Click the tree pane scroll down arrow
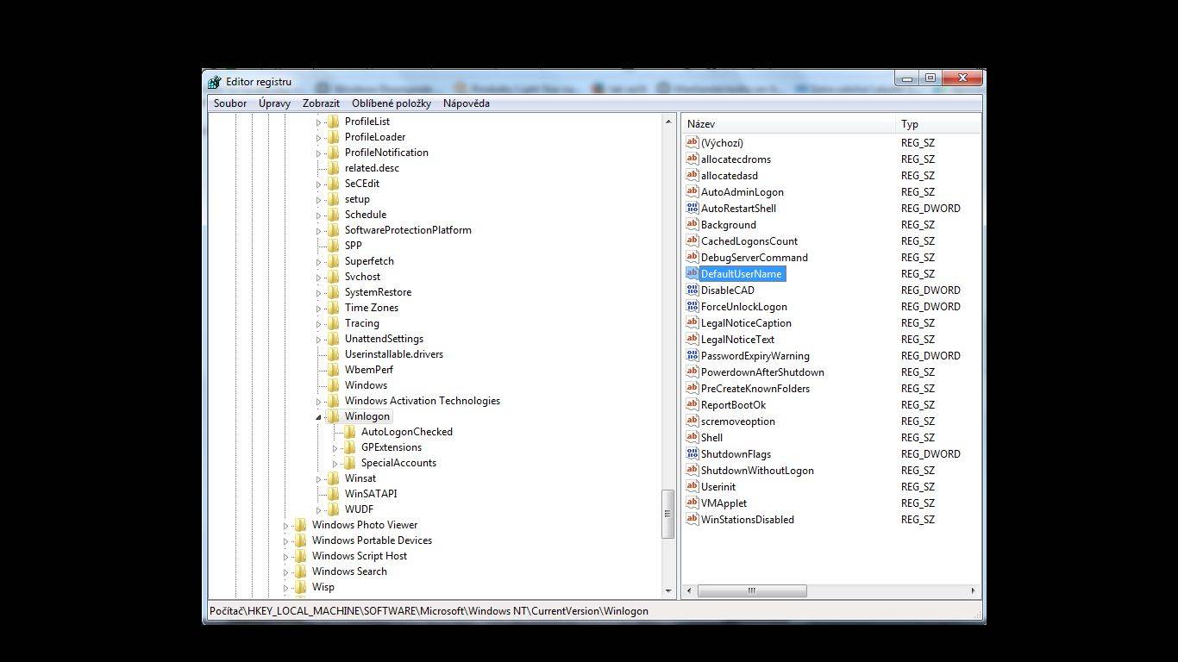This screenshot has width=1178, height=662. point(668,590)
